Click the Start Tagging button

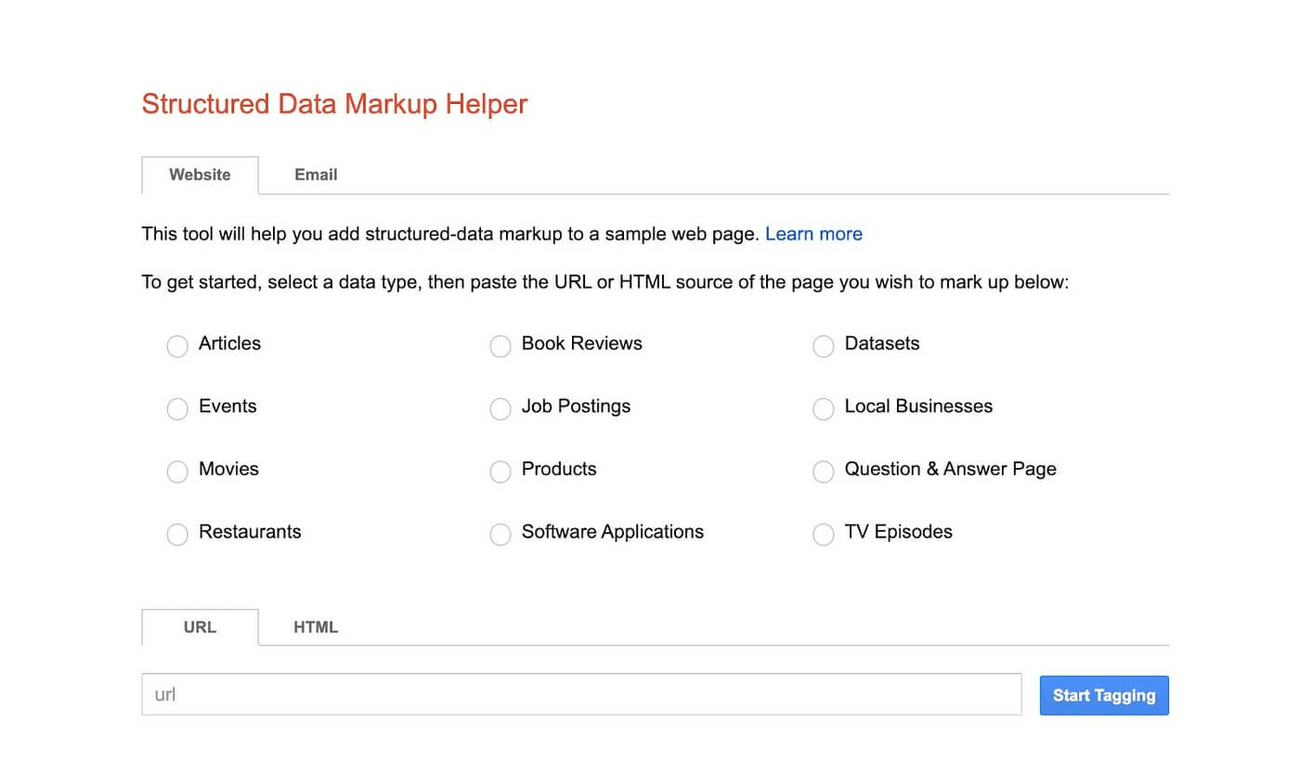[x=1104, y=695]
